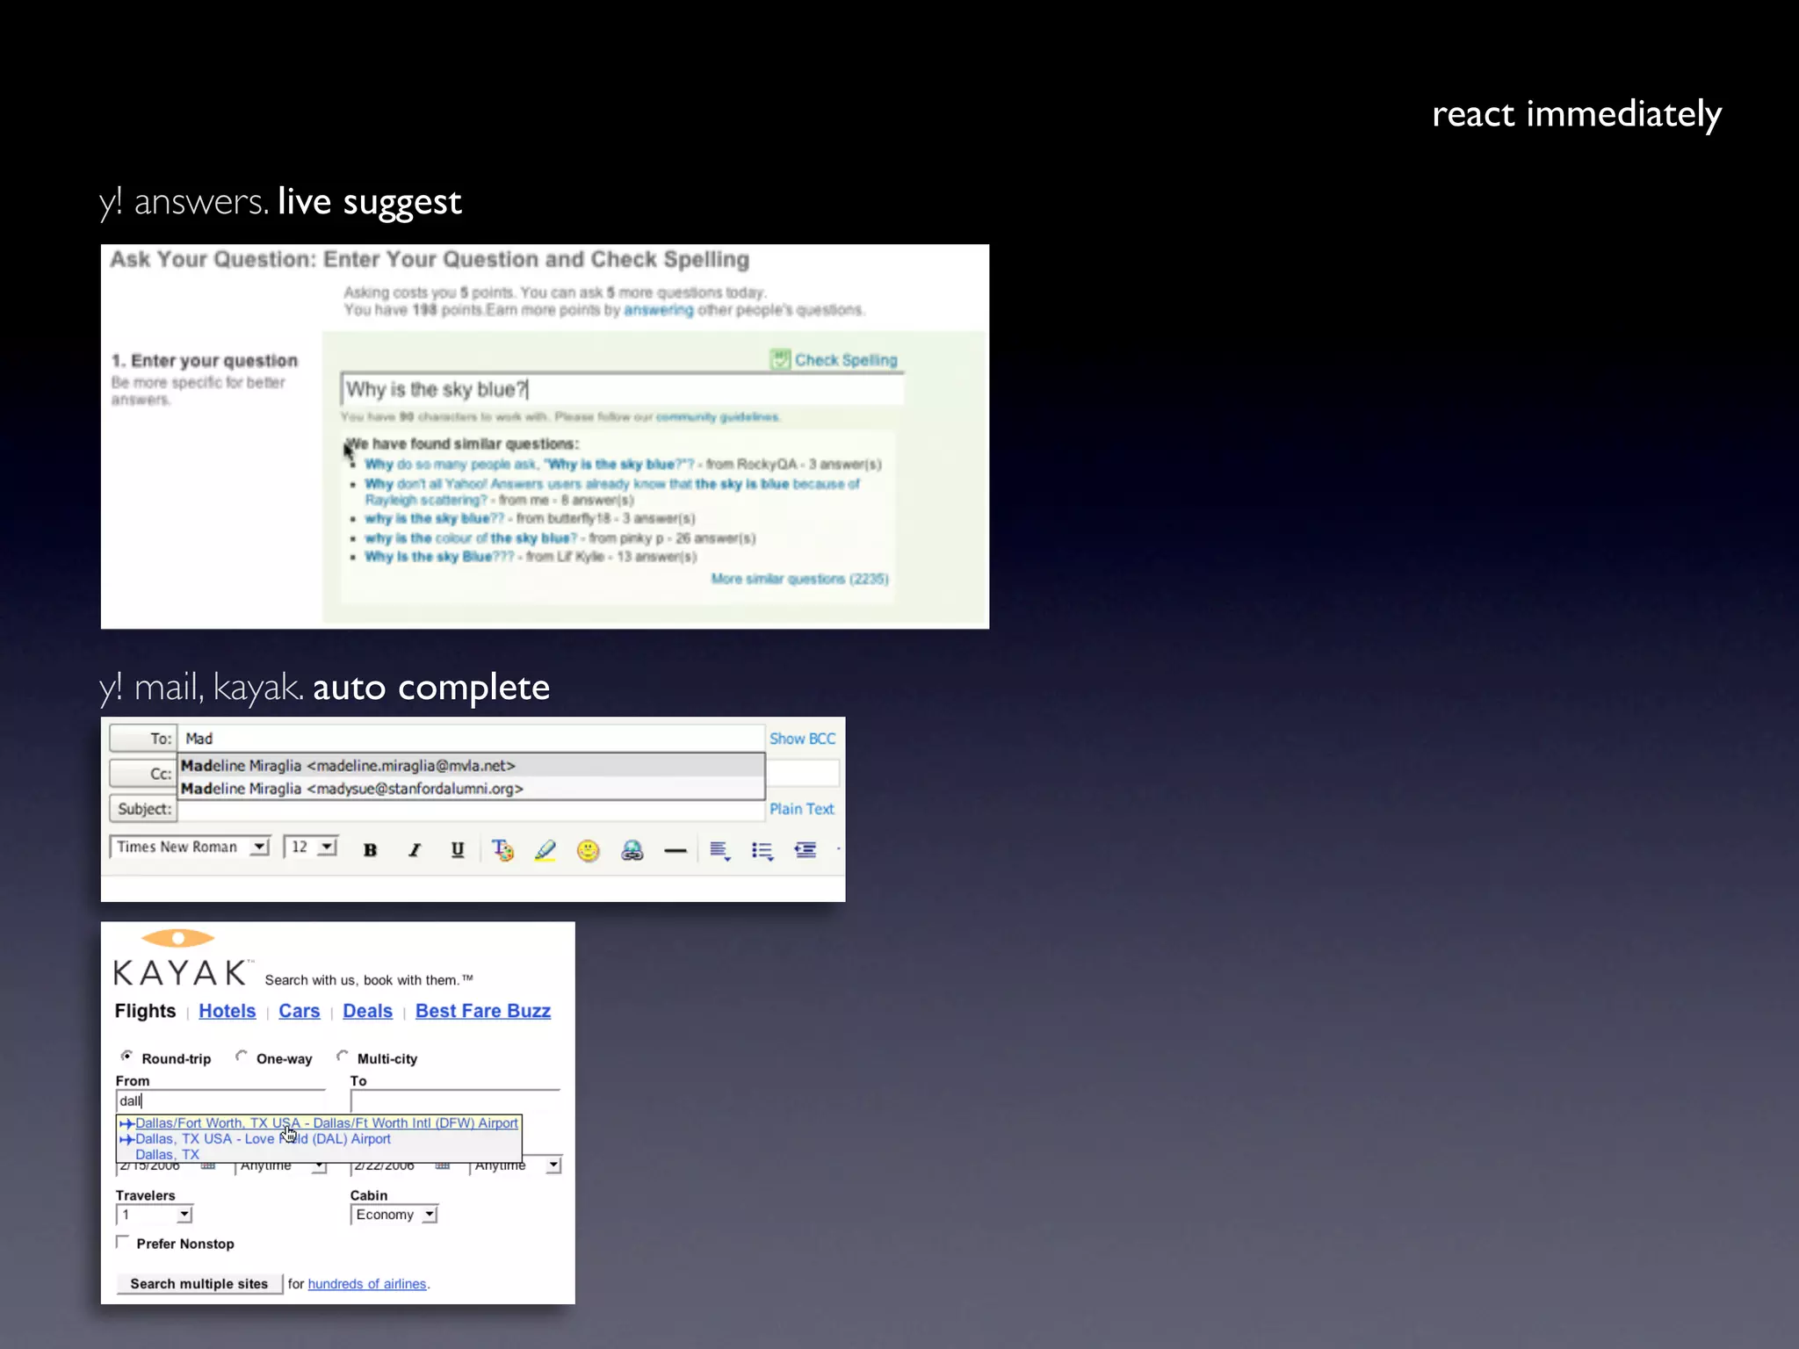Click the Check Spelling icon
The width and height of the screenshot is (1799, 1349).
click(x=780, y=359)
